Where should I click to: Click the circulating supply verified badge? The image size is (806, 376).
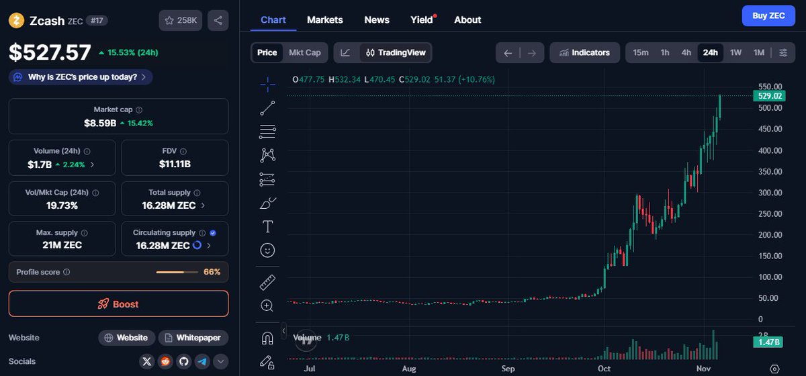213,233
